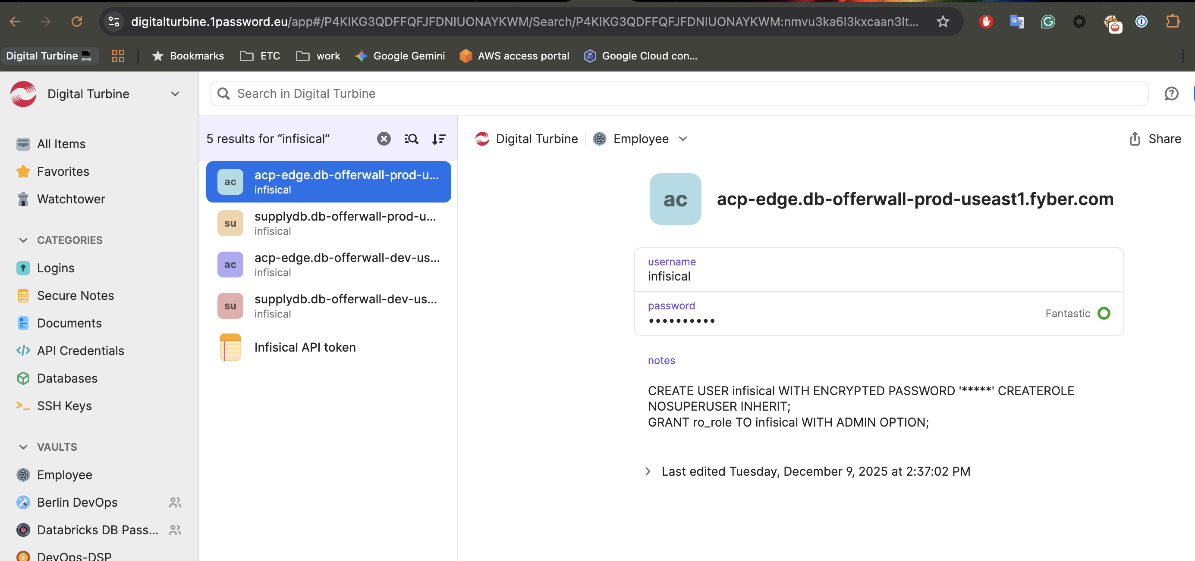Open the search filter options icon

tap(411, 138)
